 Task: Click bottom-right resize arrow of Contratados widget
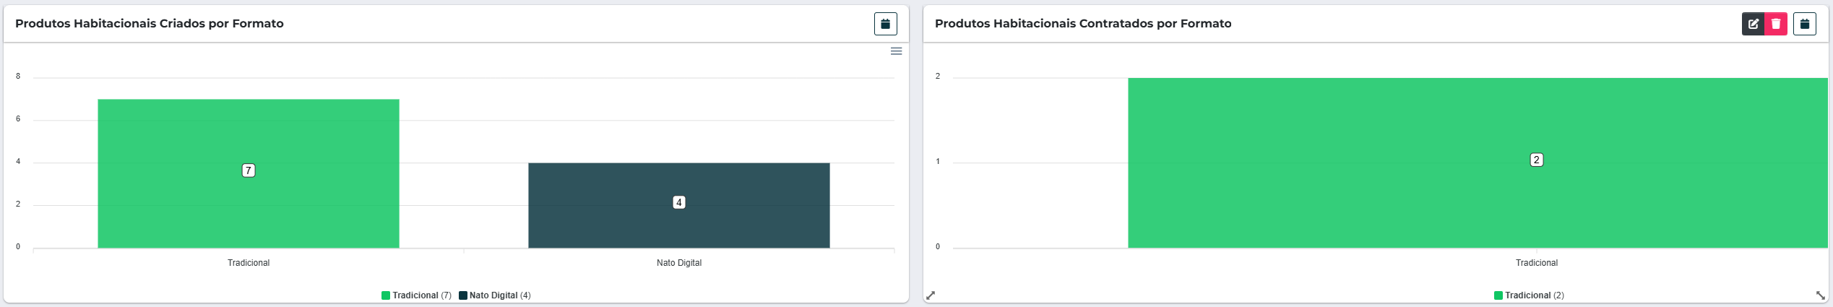[1820, 295]
